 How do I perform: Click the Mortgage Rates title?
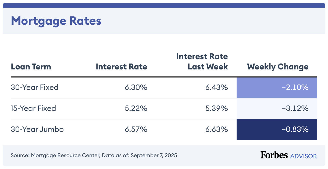[x=56, y=21]
